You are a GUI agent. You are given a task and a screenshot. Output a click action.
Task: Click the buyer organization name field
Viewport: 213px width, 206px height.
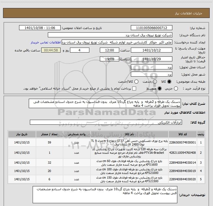point(110,35)
